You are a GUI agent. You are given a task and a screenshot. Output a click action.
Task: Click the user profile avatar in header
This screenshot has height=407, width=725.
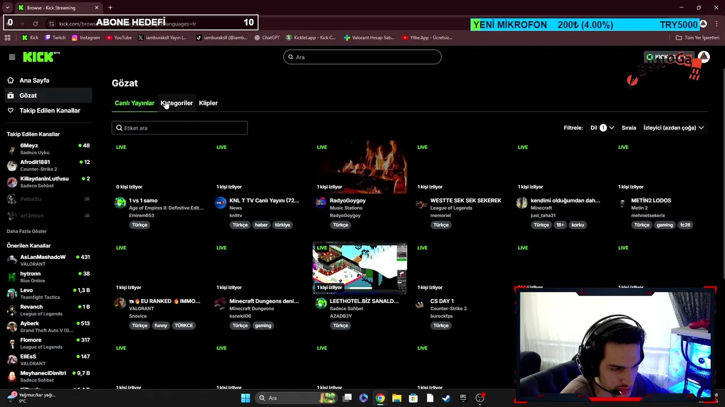pos(703,57)
